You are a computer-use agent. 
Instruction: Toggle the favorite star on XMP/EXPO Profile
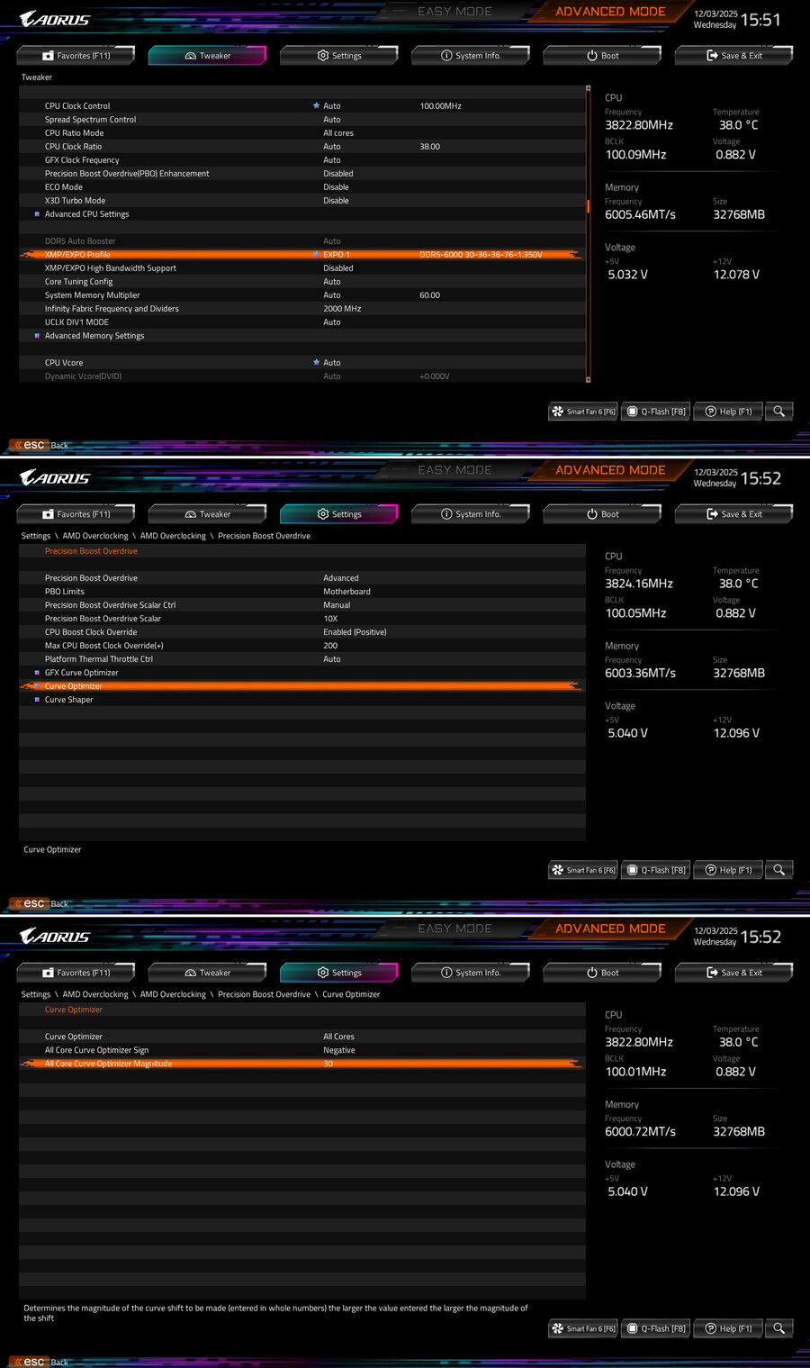pos(316,254)
